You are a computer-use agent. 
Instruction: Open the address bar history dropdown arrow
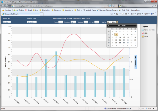click(x=107, y=6)
